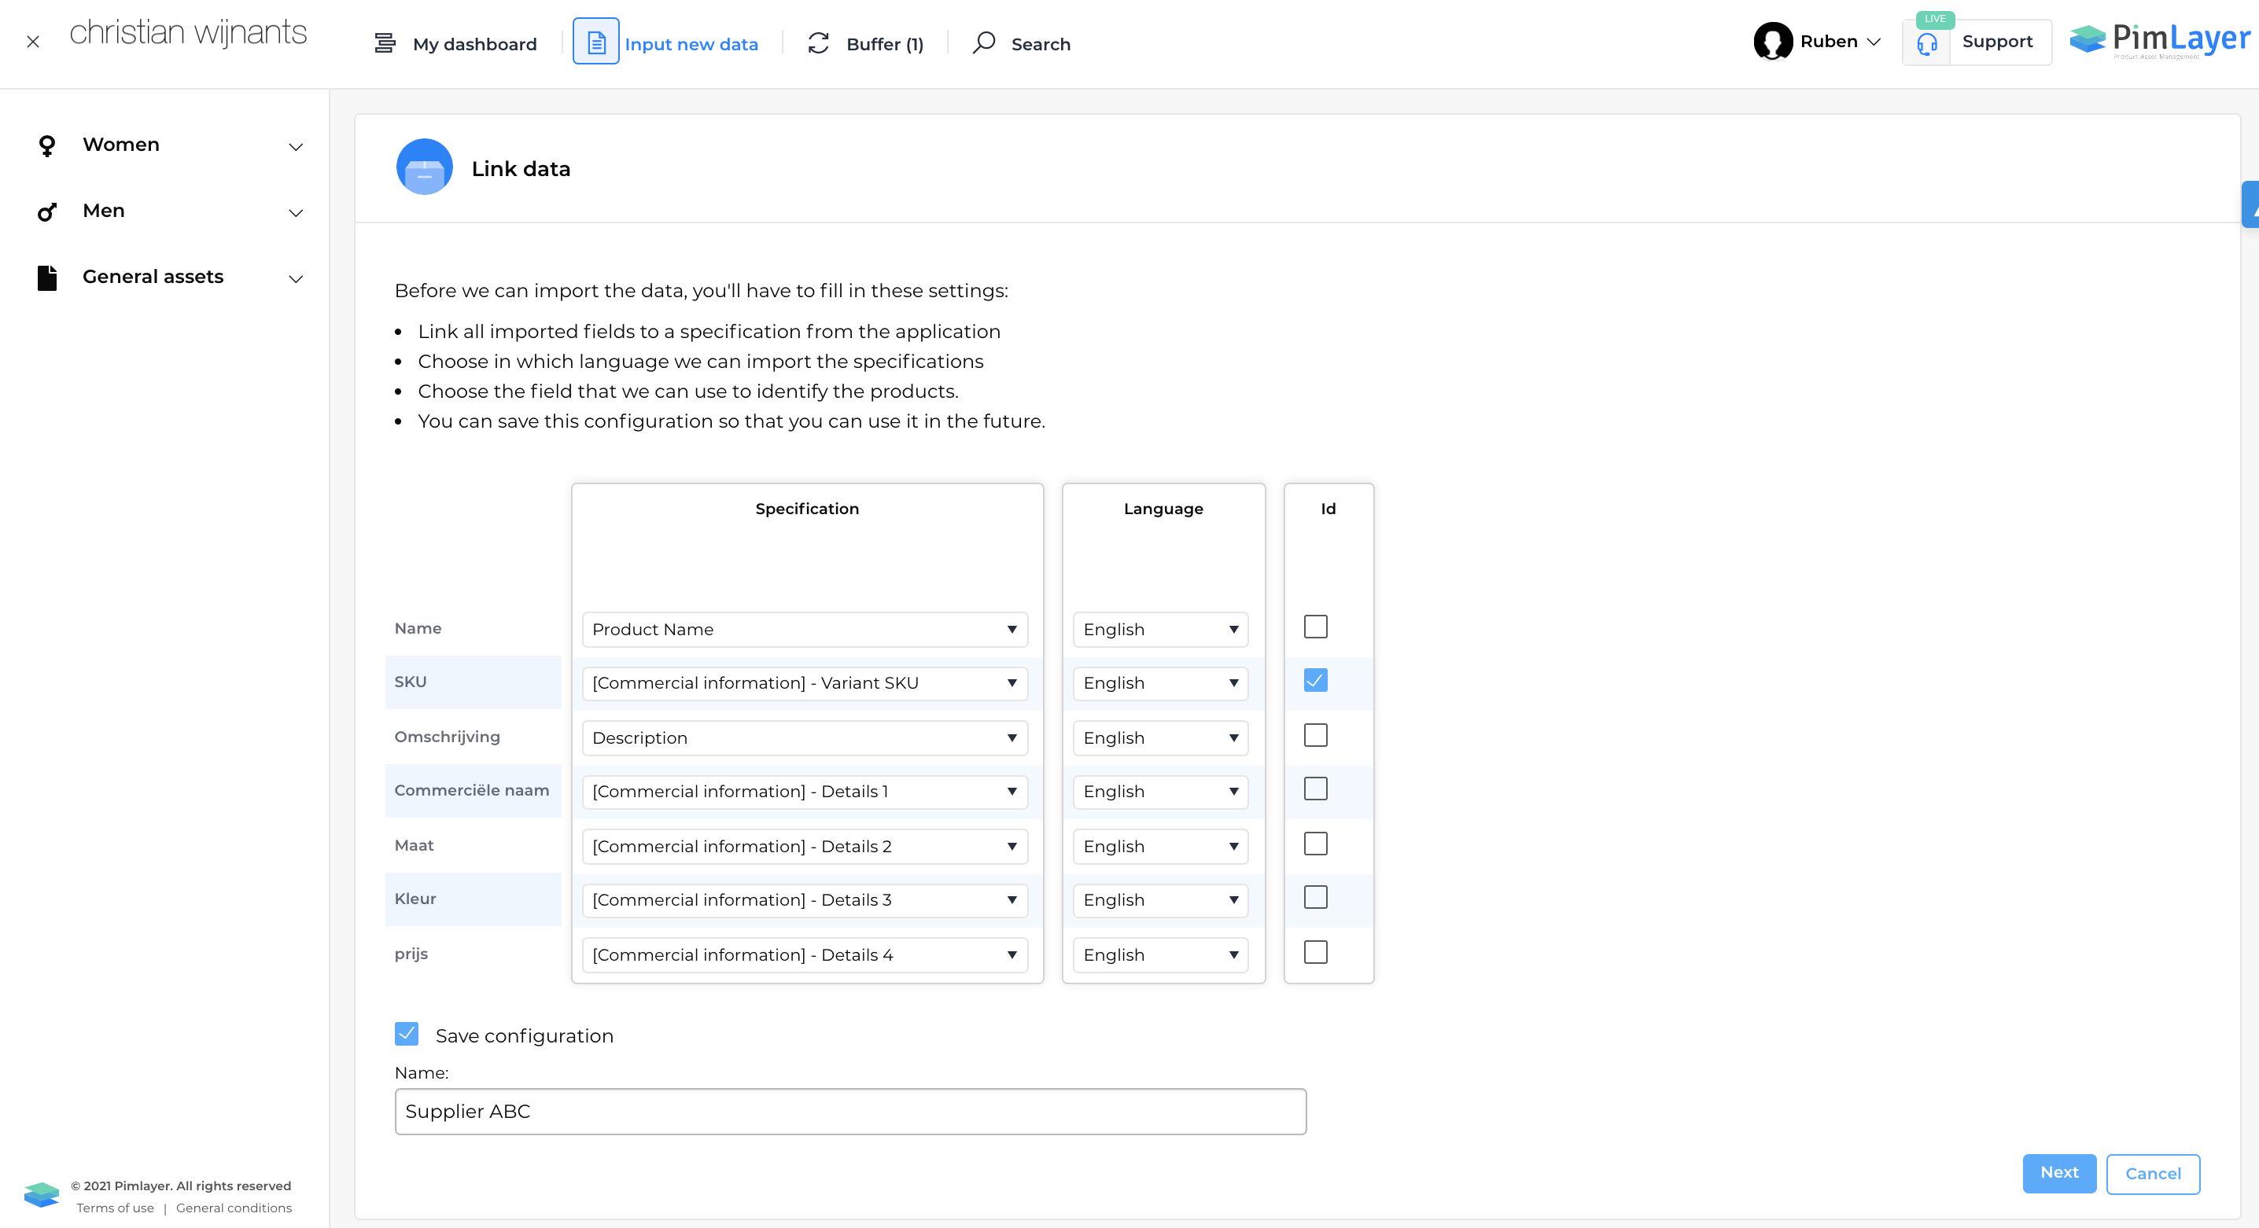2259x1228 pixels.
Task: Click Ruben's user avatar icon
Action: (1772, 41)
